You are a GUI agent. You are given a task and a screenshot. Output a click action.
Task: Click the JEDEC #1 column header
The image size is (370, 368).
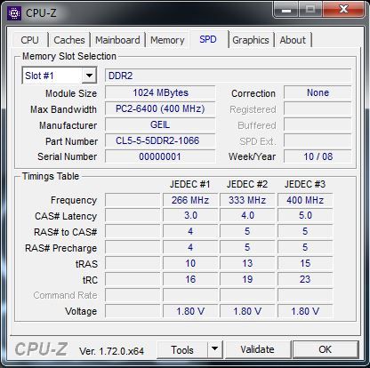coord(189,184)
